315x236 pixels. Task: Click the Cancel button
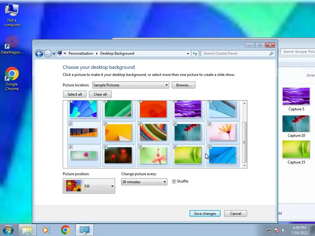point(235,214)
